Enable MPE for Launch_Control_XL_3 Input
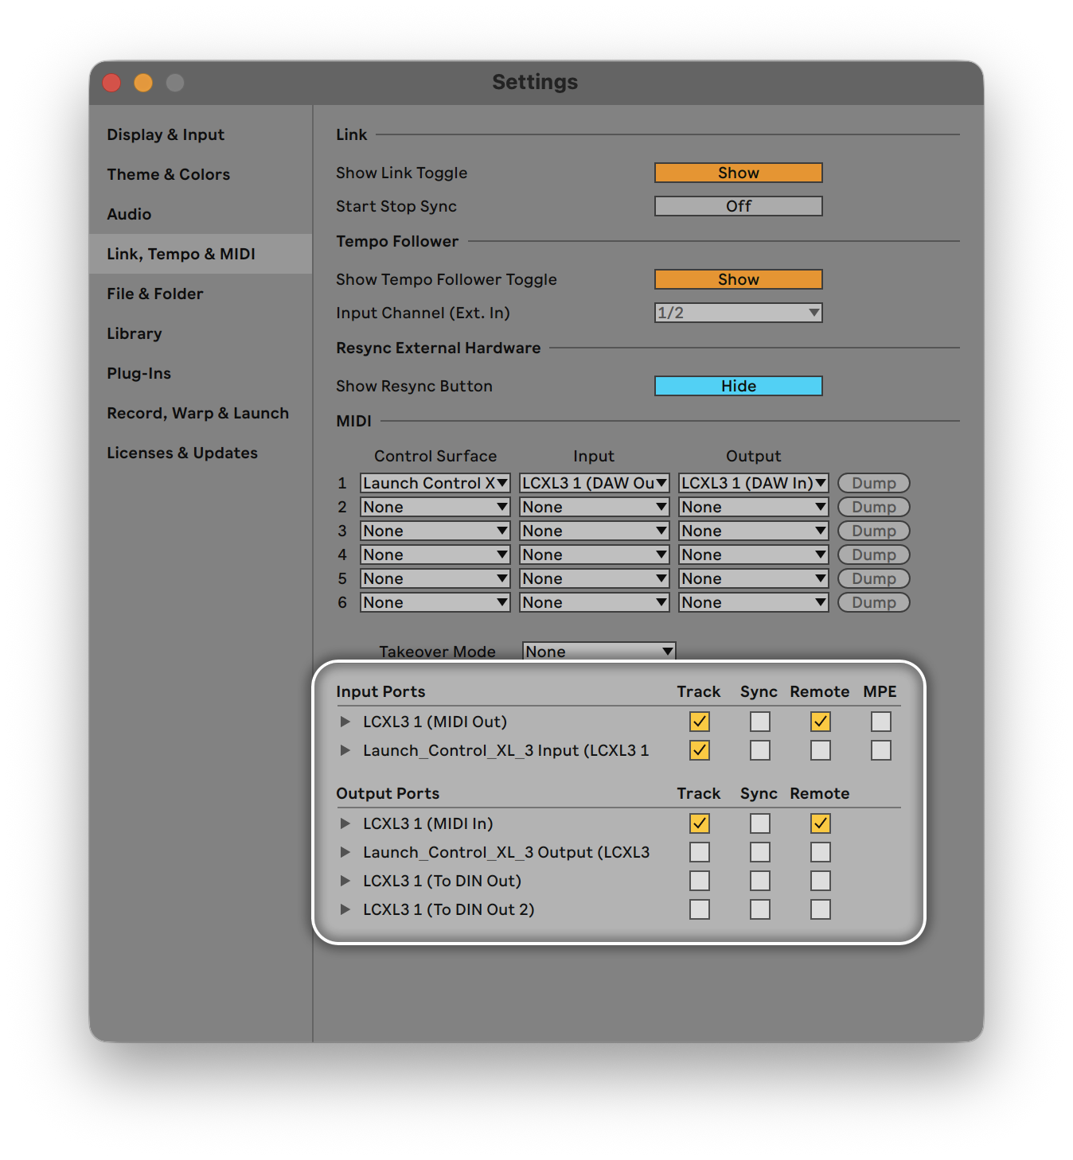The width and height of the screenshot is (1073, 1160). pos(881,750)
